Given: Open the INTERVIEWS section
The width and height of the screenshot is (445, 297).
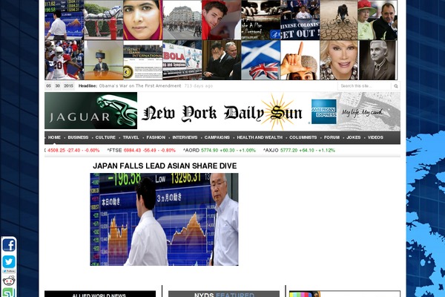Looking at the screenshot, I should 185,137.
